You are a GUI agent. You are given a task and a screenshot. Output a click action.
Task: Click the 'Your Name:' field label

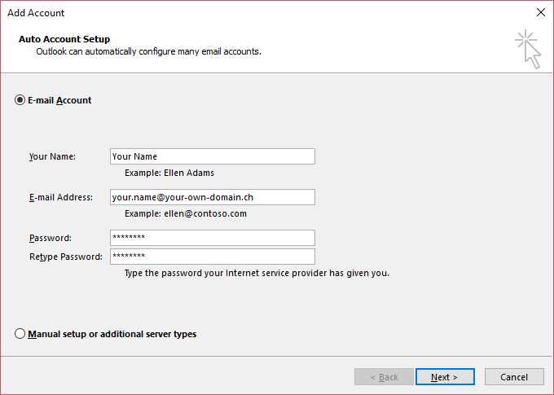point(52,156)
